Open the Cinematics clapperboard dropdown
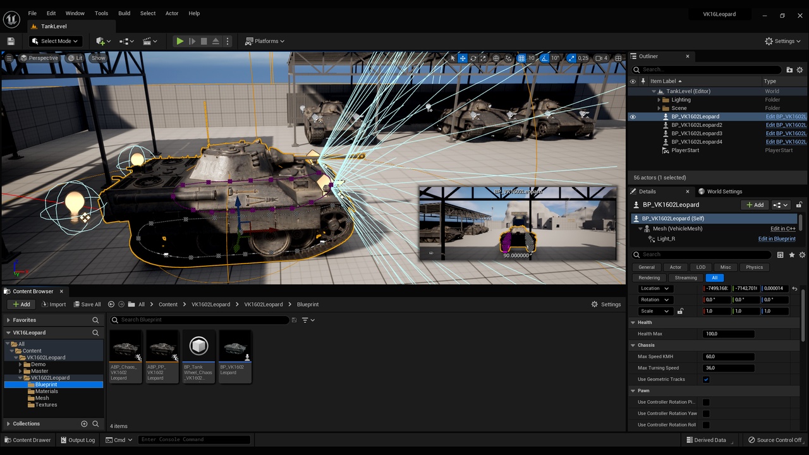 (x=150, y=41)
